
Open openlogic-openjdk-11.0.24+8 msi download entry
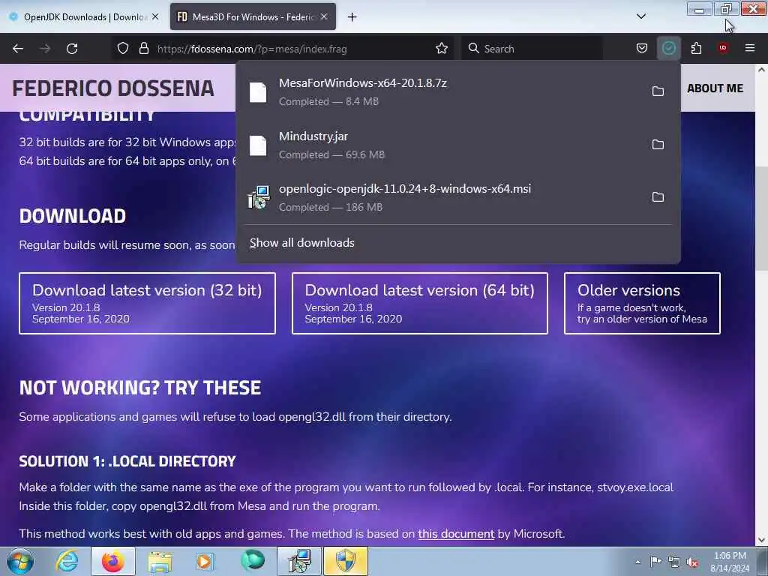pos(441,197)
